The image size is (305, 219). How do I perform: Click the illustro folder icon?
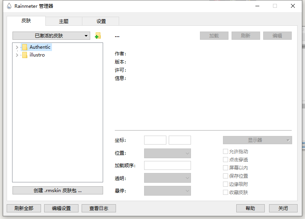pyautogui.click(x=25, y=55)
